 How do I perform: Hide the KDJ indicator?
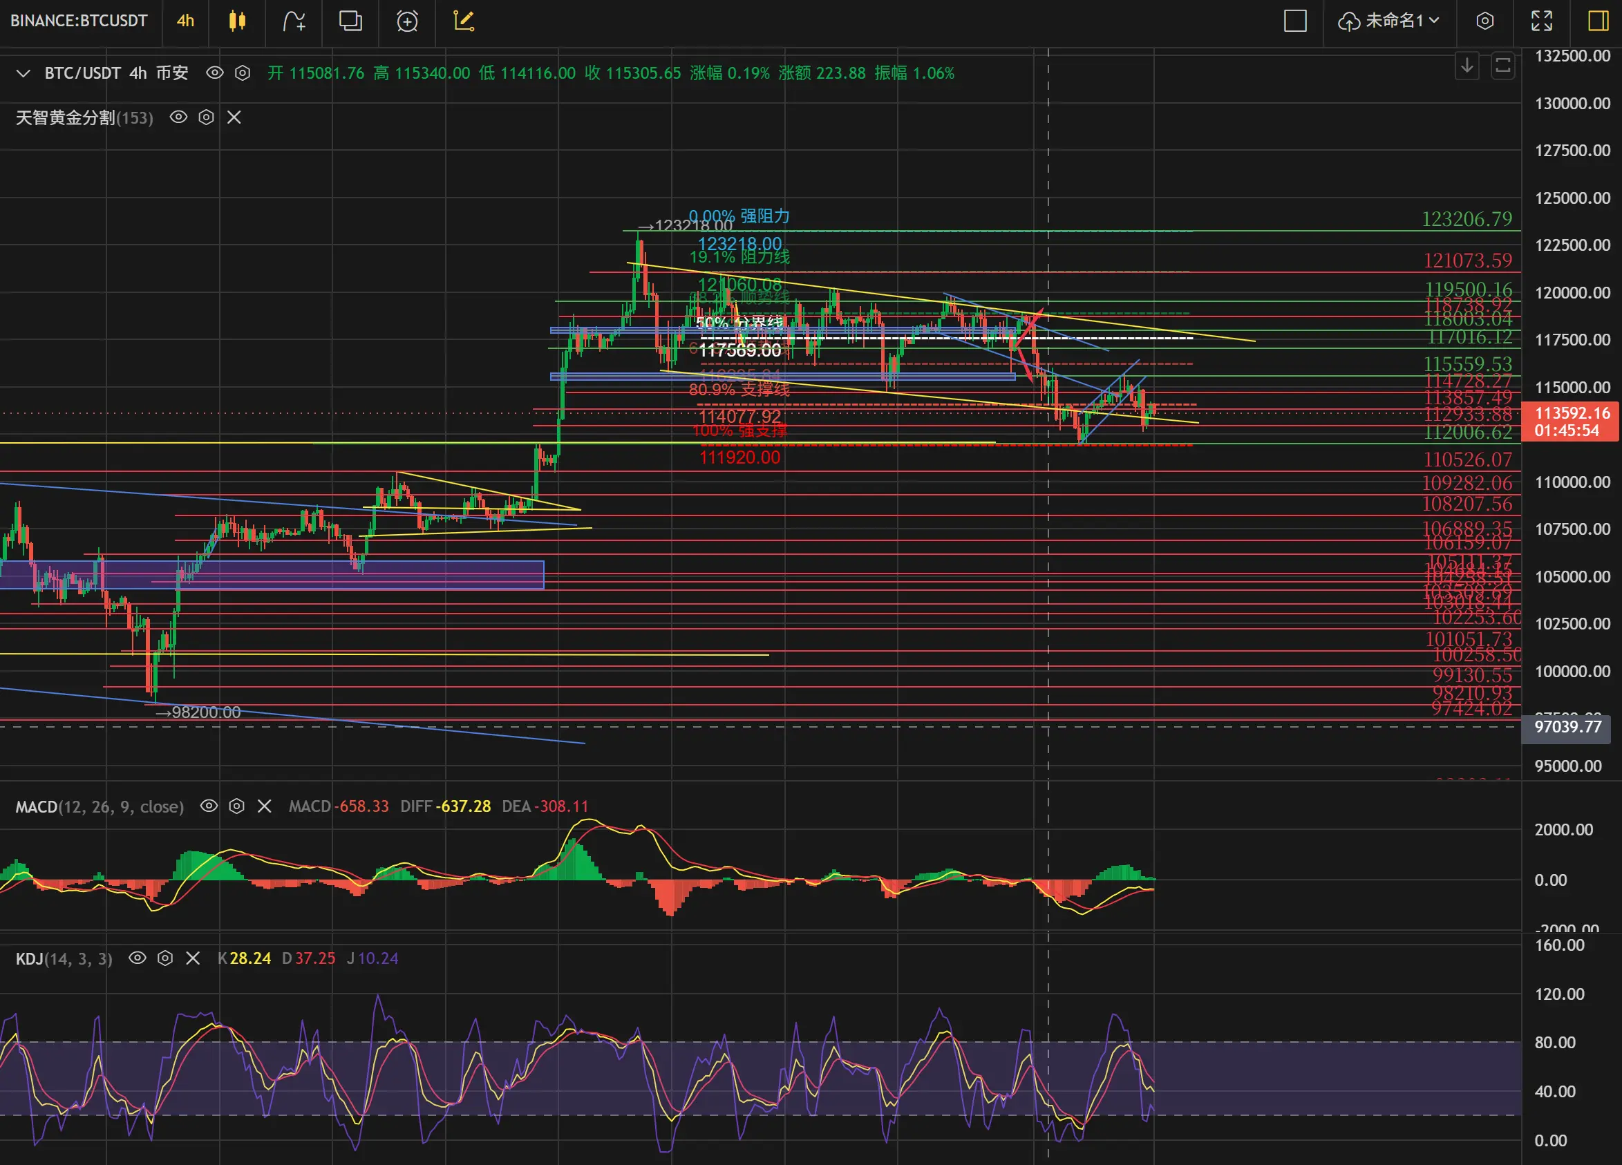[x=138, y=958]
